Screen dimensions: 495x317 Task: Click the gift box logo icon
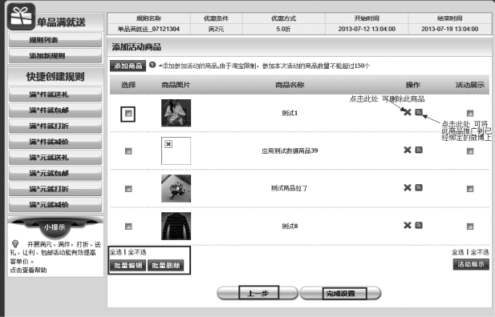click(x=21, y=16)
